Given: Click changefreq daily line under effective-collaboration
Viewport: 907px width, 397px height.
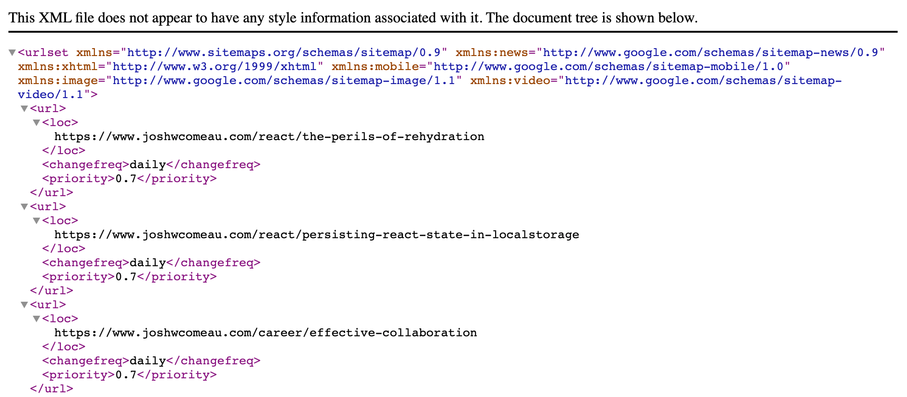Looking at the screenshot, I should pyautogui.click(x=151, y=361).
